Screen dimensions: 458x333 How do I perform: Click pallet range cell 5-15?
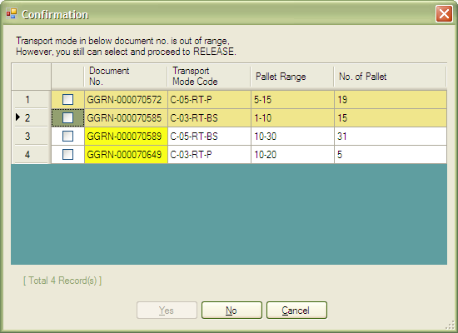click(x=292, y=100)
